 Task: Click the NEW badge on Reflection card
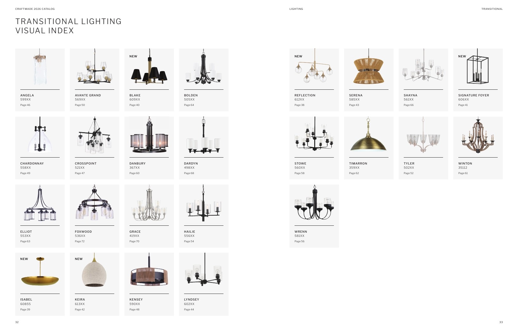(x=298, y=56)
